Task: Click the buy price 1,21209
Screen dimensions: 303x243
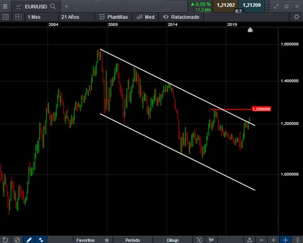Action: pyautogui.click(x=252, y=5)
